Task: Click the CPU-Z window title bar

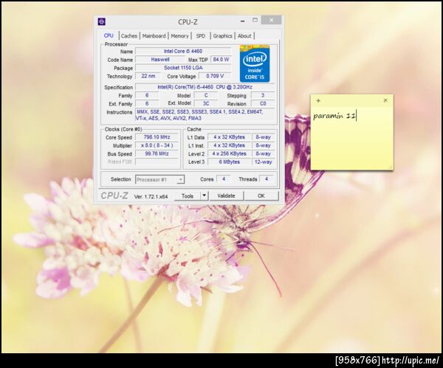Action: [188, 21]
